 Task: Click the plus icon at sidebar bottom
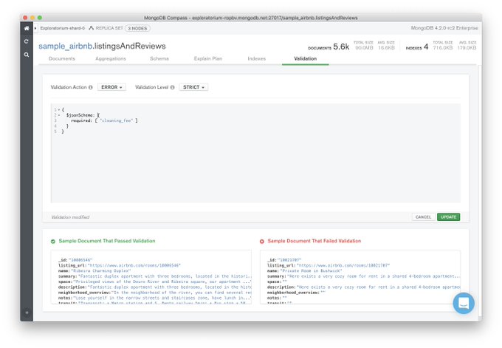[x=27, y=313]
